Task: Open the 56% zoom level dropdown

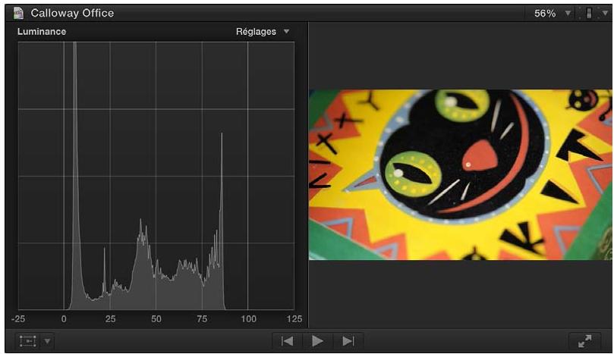Action: coord(552,14)
